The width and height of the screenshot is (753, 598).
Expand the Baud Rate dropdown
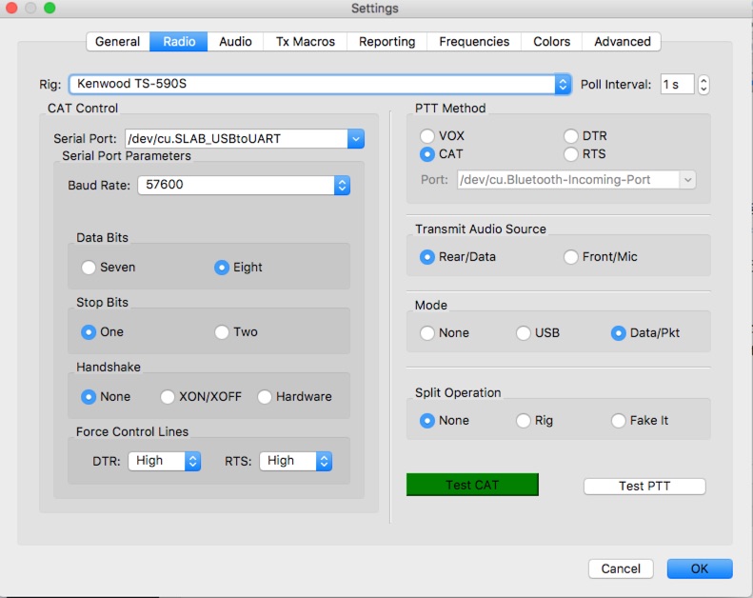(x=342, y=185)
